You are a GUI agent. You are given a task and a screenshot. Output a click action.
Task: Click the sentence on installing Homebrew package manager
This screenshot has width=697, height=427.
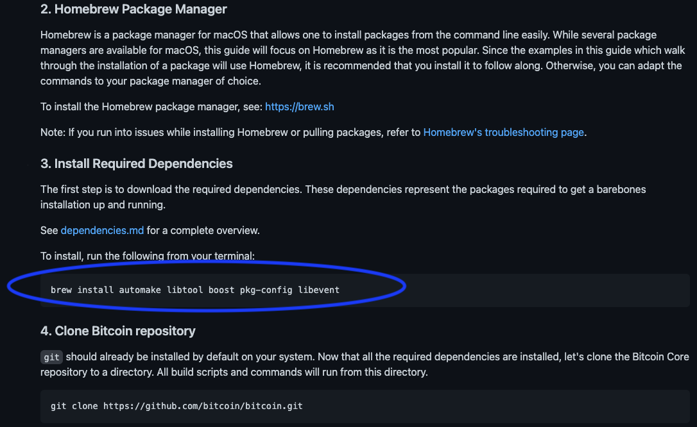point(187,107)
